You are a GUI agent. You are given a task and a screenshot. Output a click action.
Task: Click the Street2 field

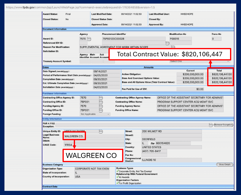[x=172, y=135]
